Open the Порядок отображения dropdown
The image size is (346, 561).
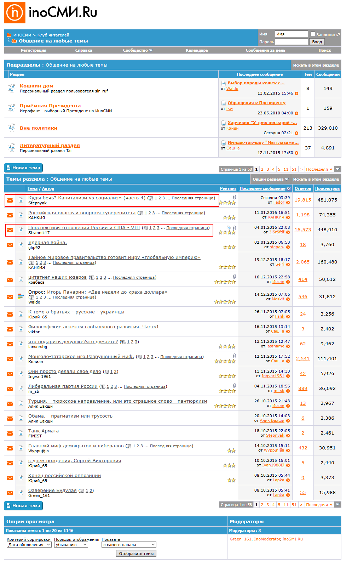71,545
